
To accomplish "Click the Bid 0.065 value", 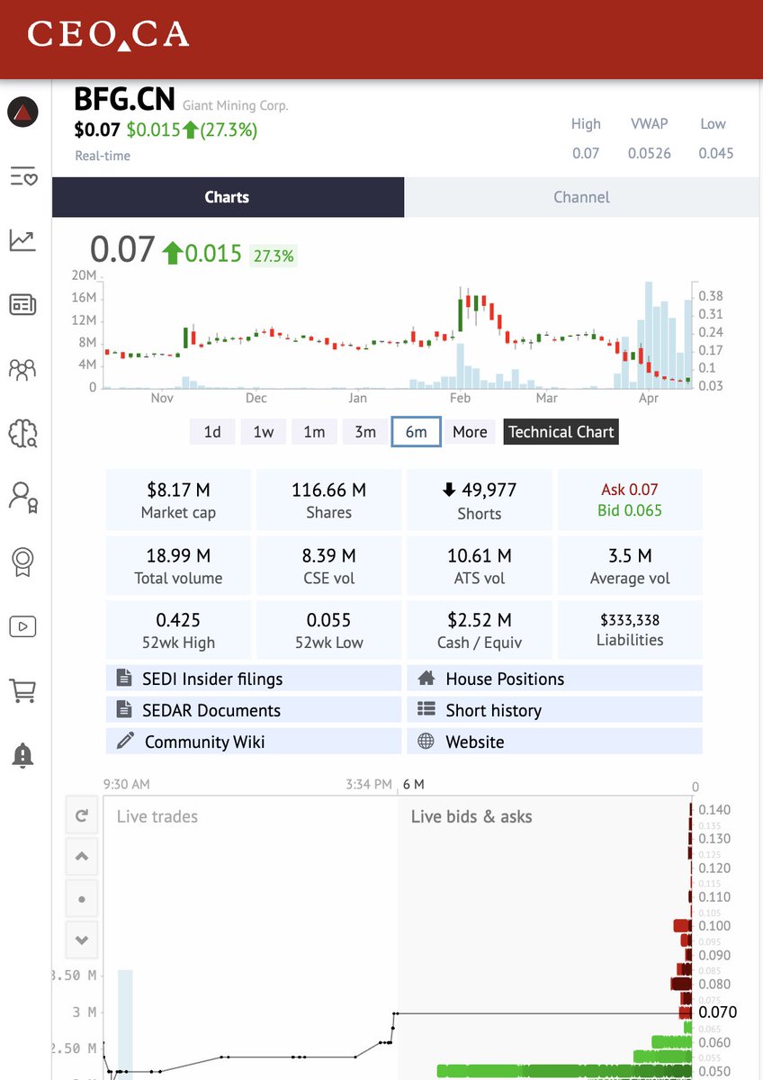I will pos(630,510).
